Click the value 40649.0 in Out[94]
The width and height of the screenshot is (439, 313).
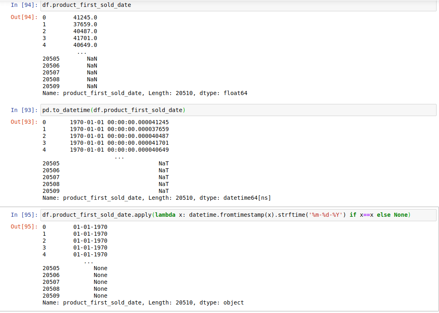pos(85,45)
